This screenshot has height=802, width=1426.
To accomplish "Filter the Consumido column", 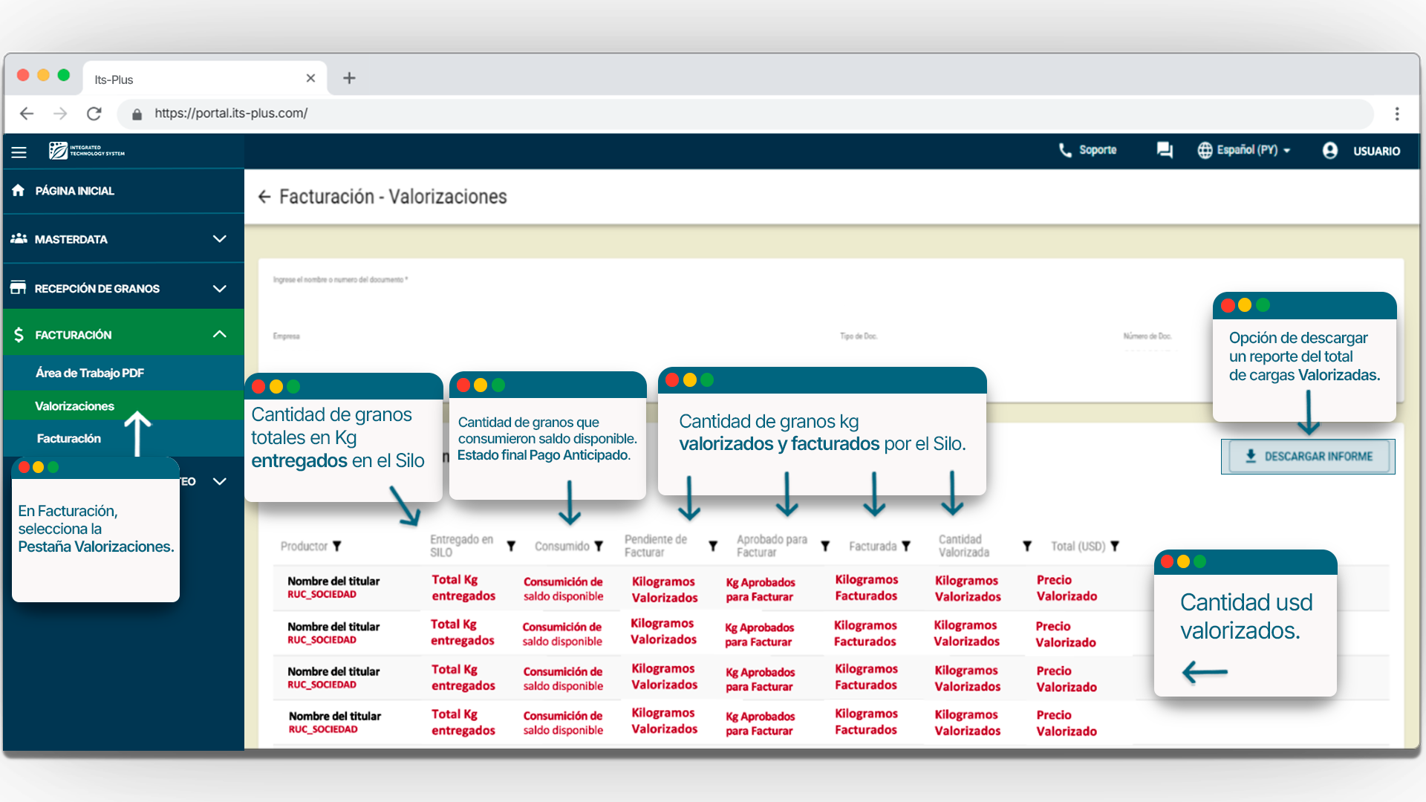I will (599, 546).
